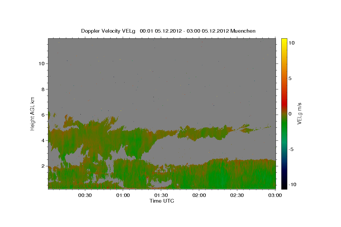Screen dimensions: 341x227
Task: Click "Muenchen" in the plot title
Action: tap(243, 31)
